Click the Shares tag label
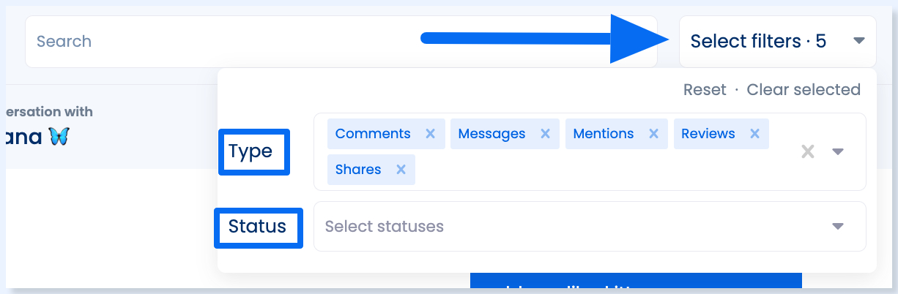 (x=358, y=170)
